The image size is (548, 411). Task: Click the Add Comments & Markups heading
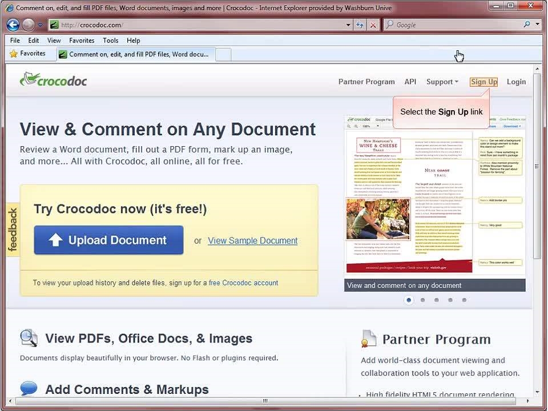tap(127, 389)
